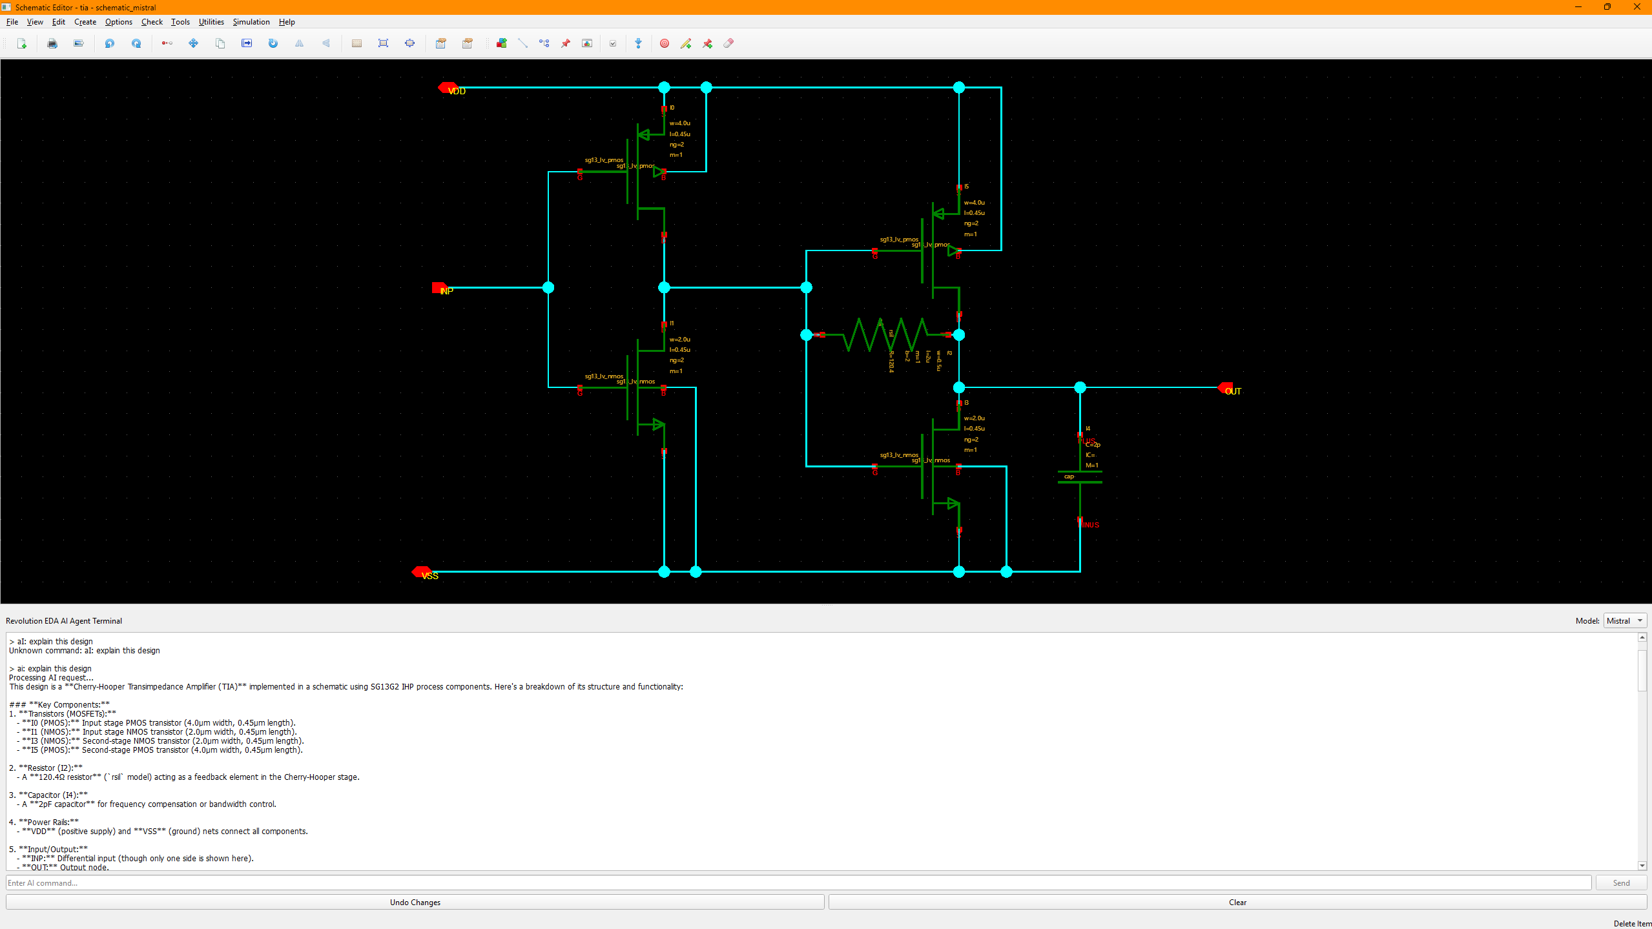Viewport: 1652px width, 929px height.
Task: Click the pencil with plus icon
Action: (x=686, y=43)
